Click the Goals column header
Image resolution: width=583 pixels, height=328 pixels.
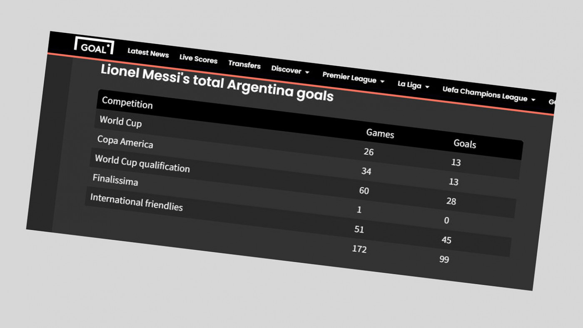[x=464, y=144]
